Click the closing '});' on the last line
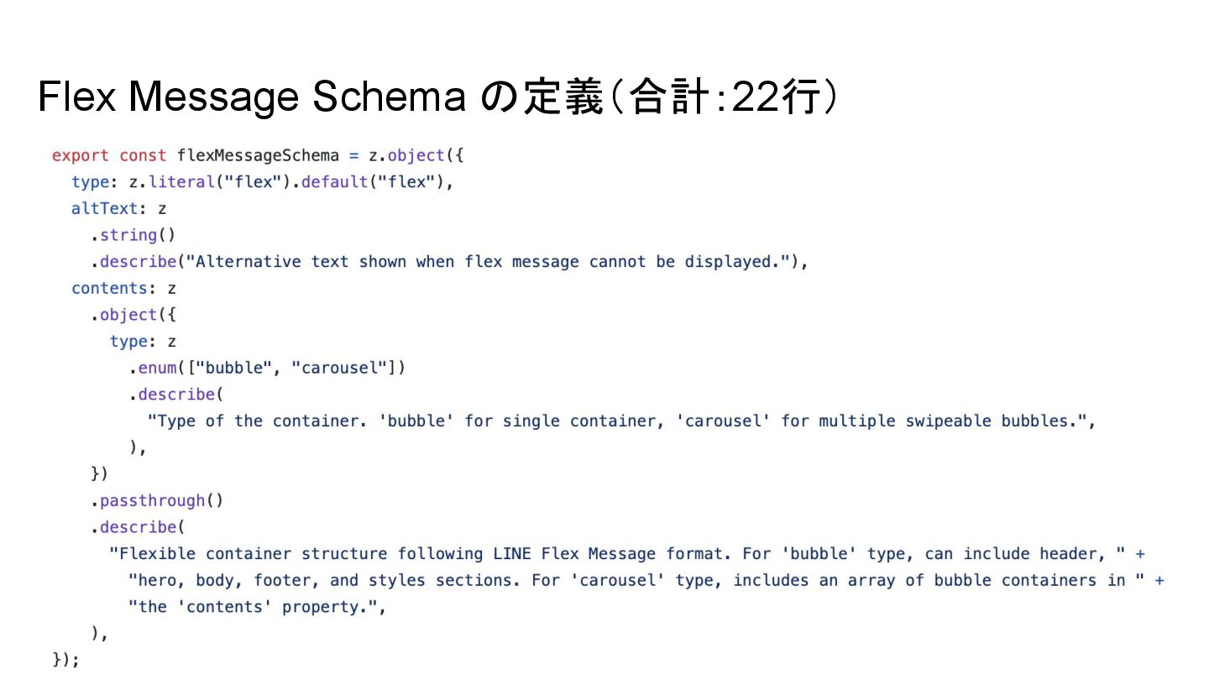Screen dimensions: 1209x680 tap(66, 660)
